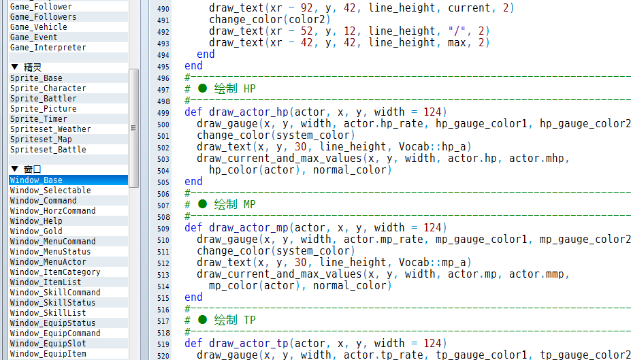Click actor.tp_rate in line 520
The width and height of the screenshot is (631, 360).
click(x=383, y=355)
